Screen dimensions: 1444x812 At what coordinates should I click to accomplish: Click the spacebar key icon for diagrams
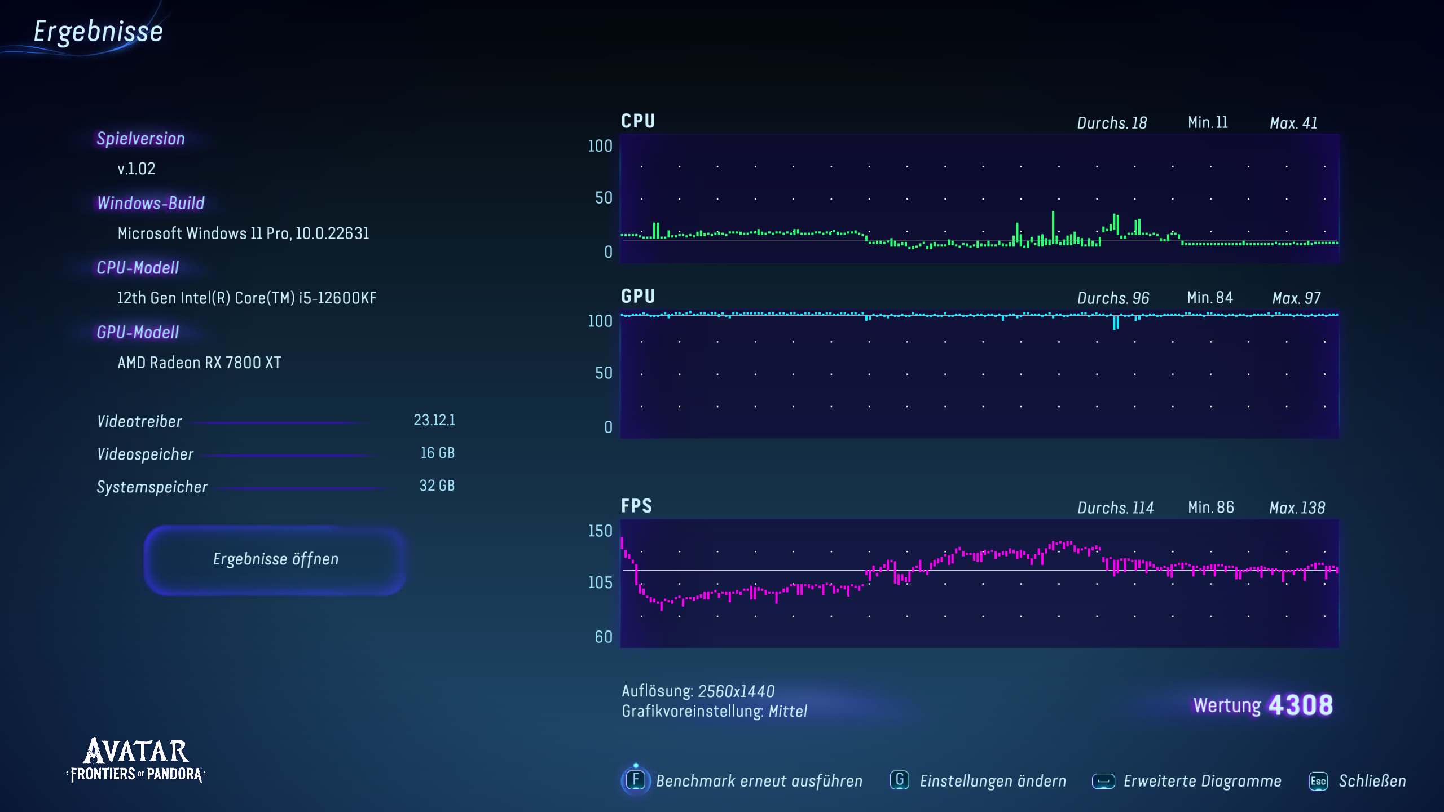1103,781
